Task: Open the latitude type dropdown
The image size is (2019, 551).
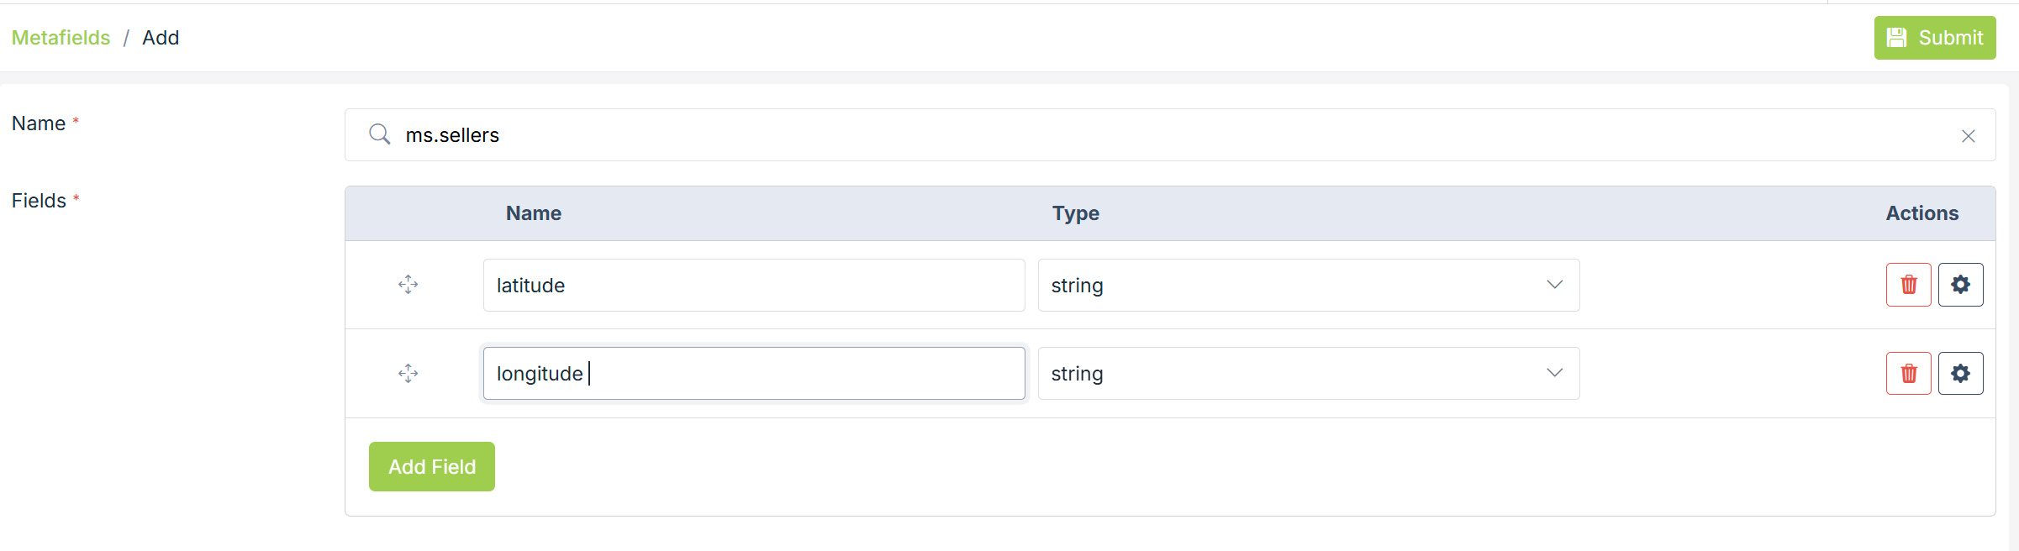Action: click(1308, 285)
